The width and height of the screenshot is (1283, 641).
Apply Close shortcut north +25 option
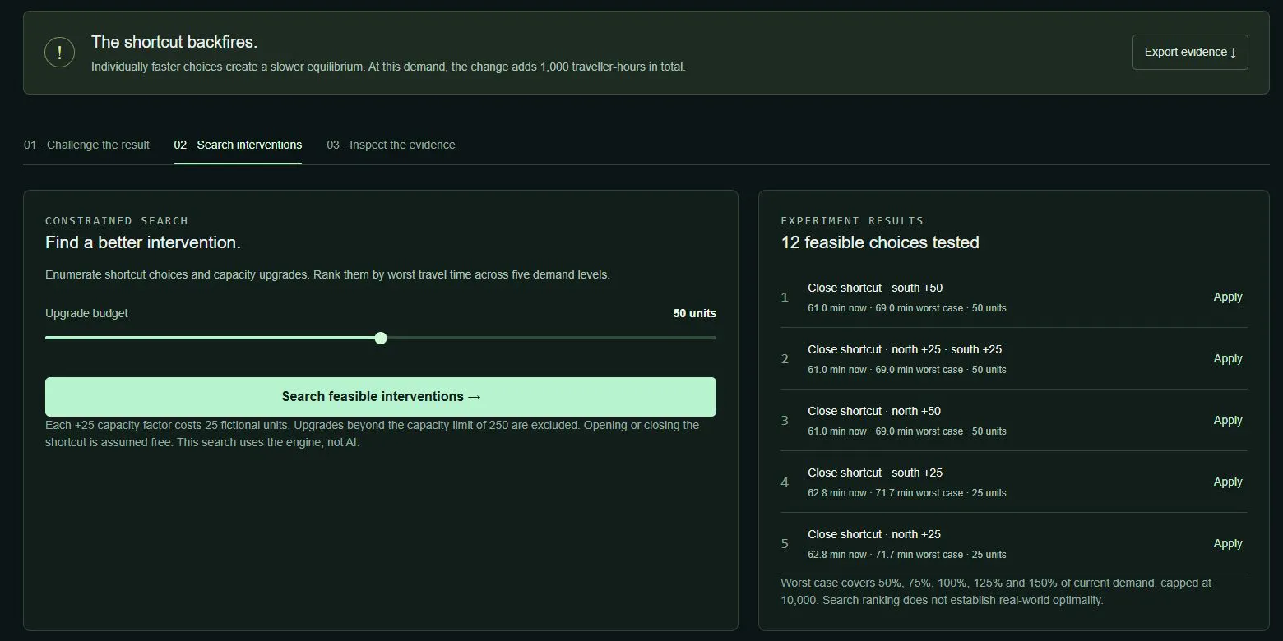coord(1228,544)
